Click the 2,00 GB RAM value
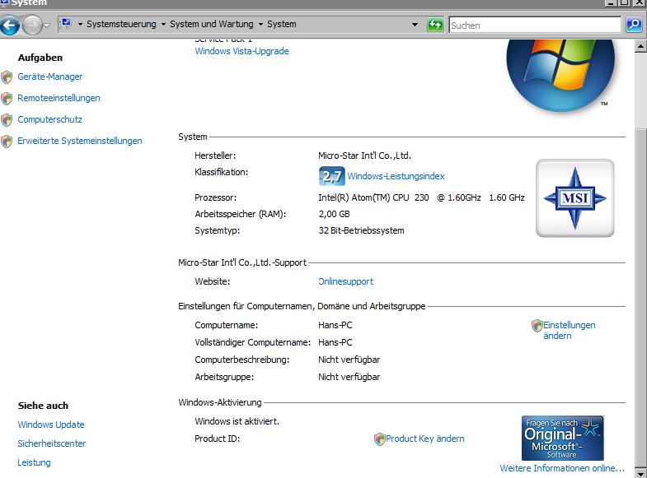Image resolution: width=647 pixels, height=478 pixels. (x=335, y=214)
